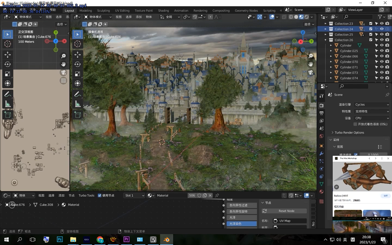Screen dimensions: 392x245
Task: Open the CPU device dropdown
Action: pos(371,118)
